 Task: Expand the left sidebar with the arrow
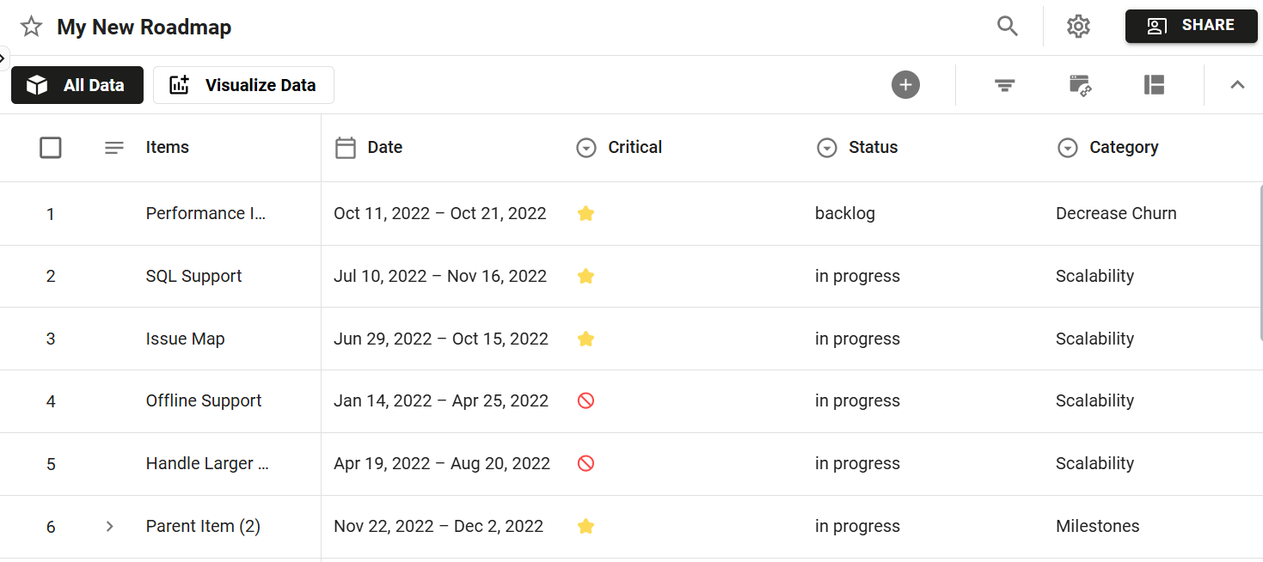[x=3, y=58]
